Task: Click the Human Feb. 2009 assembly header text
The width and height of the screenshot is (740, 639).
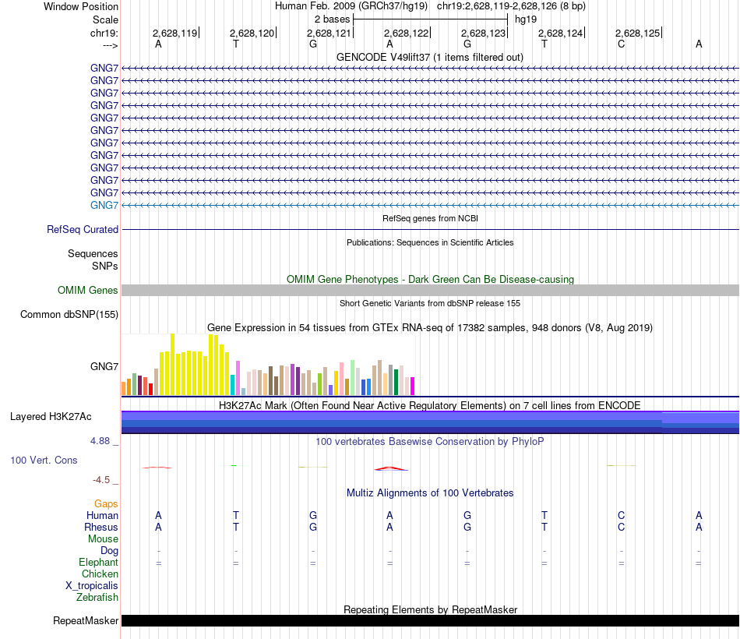Action: click(x=351, y=6)
